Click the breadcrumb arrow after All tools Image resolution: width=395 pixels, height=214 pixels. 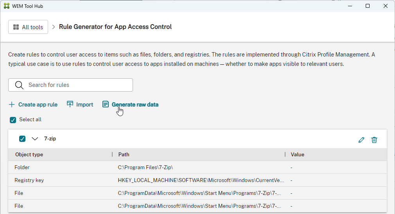[54, 27]
